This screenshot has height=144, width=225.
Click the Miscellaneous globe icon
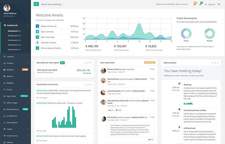coord(4,109)
